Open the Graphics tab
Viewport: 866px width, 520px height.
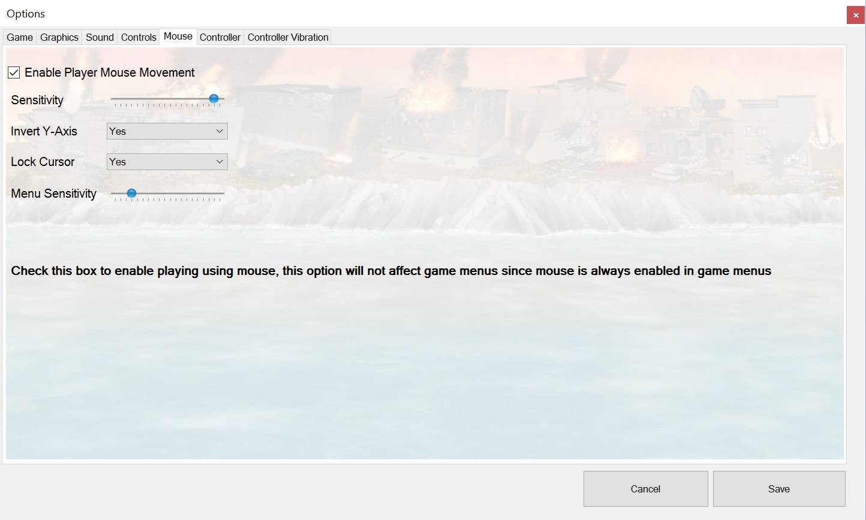[59, 37]
